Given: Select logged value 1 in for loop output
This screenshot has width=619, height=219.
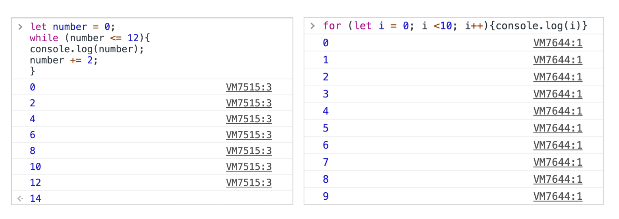Looking at the screenshot, I should click(x=326, y=60).
